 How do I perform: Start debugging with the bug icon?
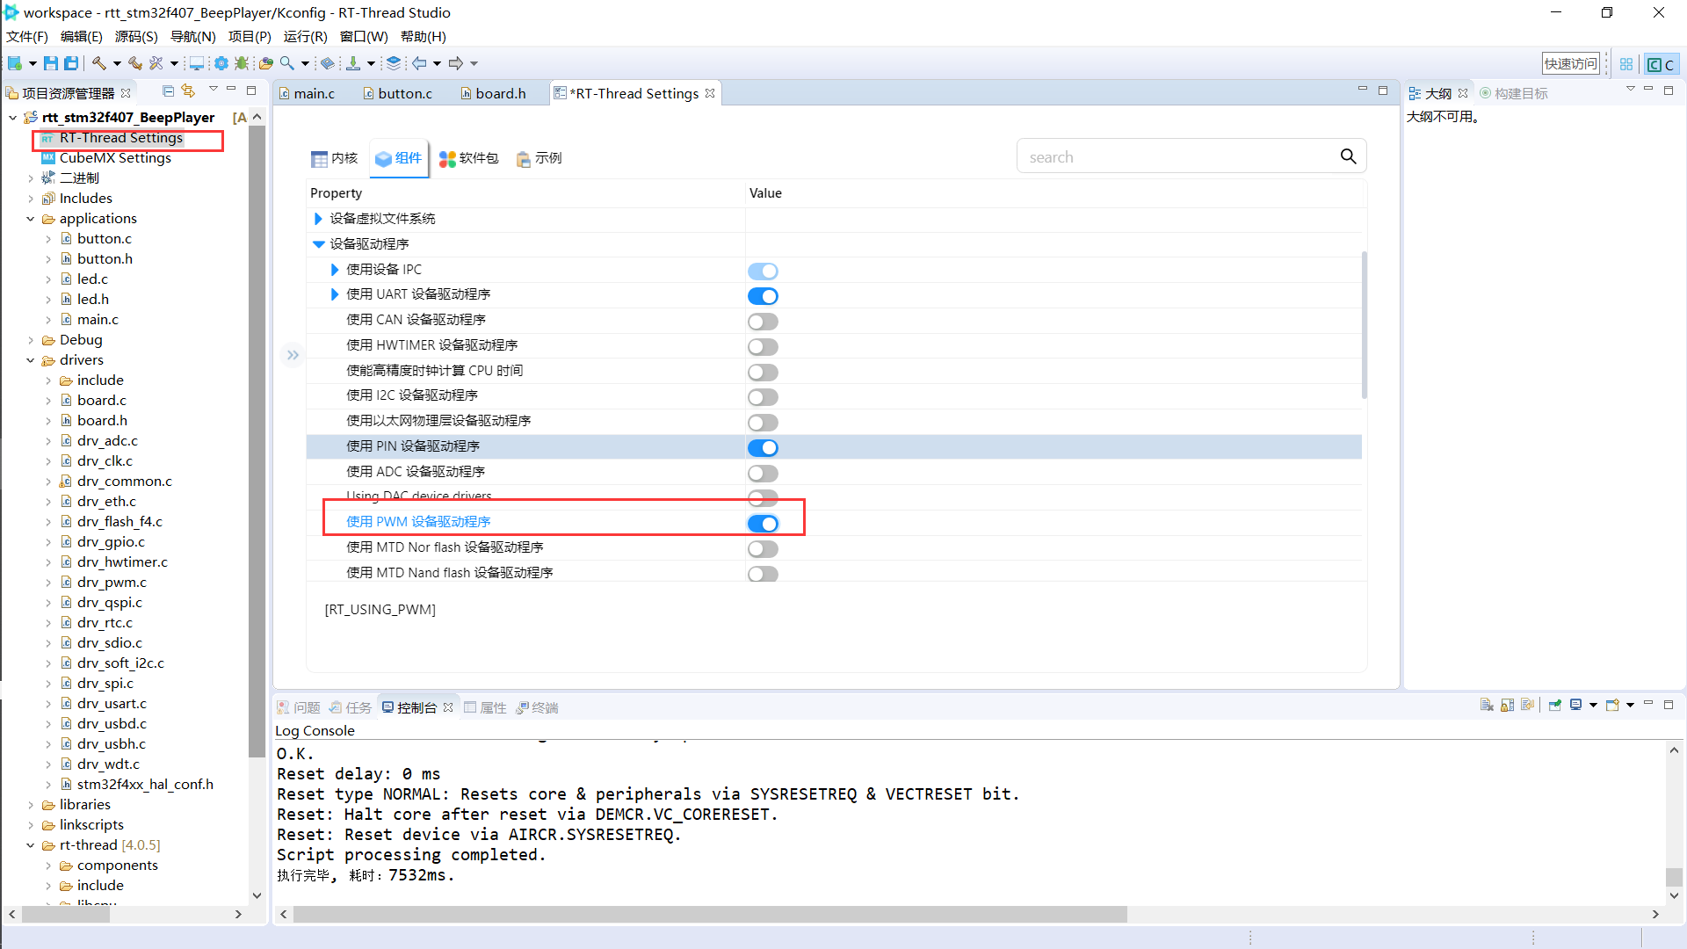242,63
